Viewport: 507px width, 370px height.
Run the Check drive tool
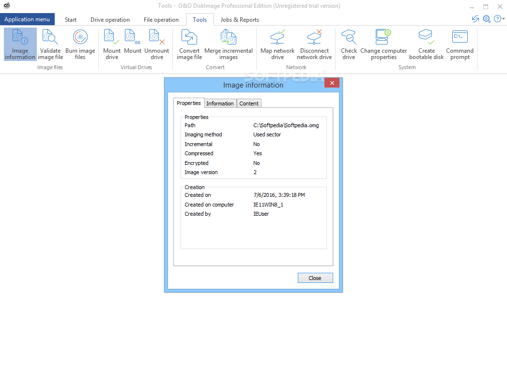tap(349, 44)
